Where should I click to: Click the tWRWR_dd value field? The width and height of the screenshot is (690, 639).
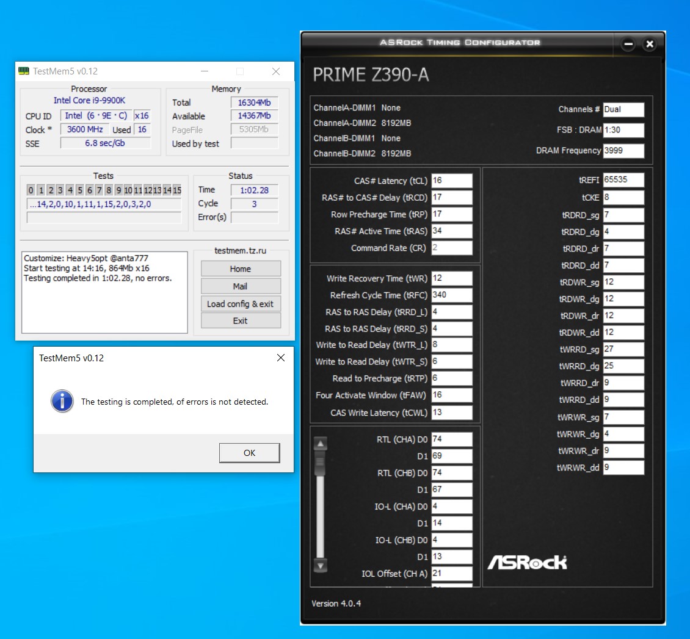[623, 468]
